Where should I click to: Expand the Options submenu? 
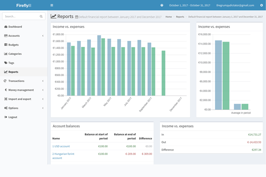(13, 108)
